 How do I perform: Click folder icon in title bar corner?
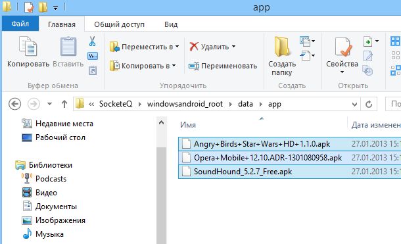tap(7, 7)
